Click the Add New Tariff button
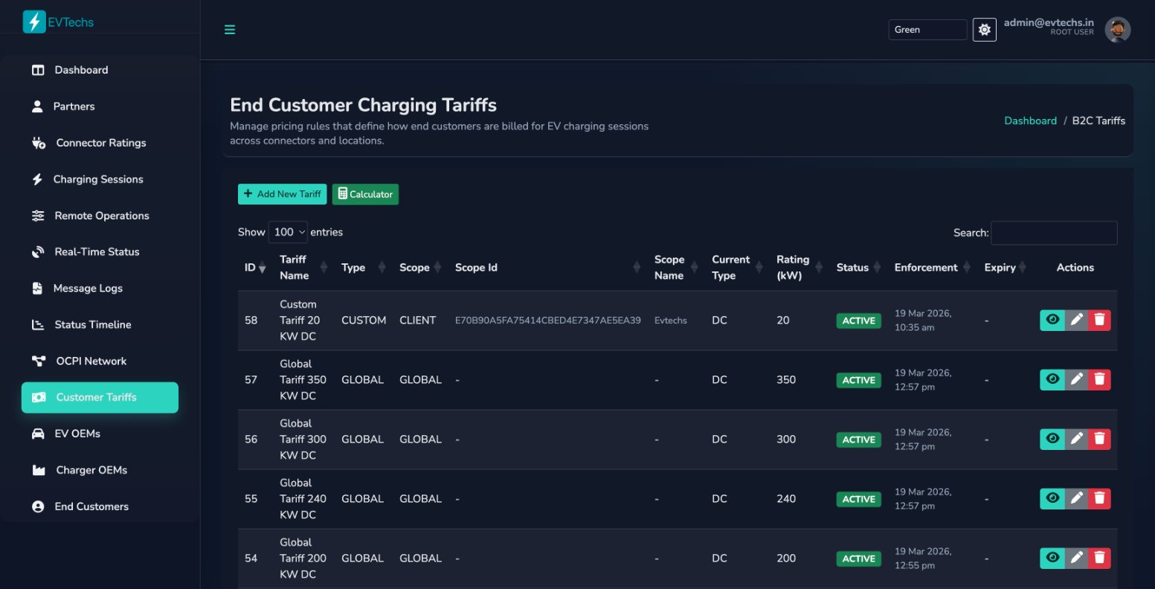 tap(282, 194)
